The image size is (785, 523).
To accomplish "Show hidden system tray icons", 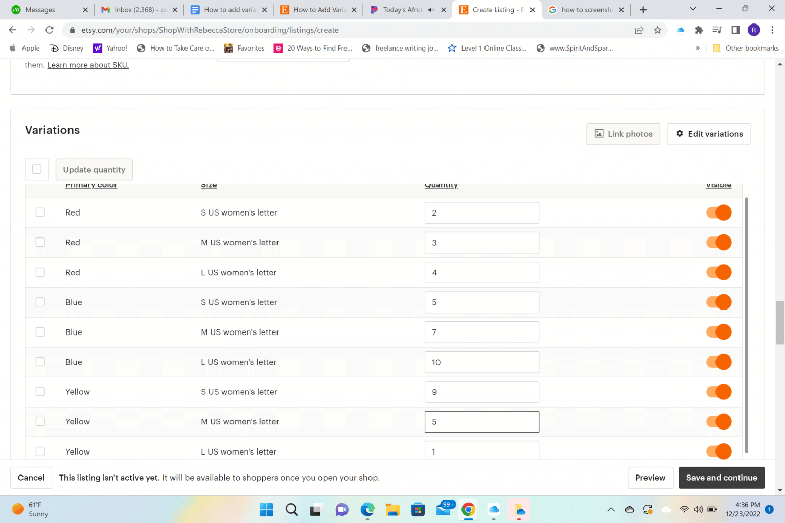I will tap(611, 509).
